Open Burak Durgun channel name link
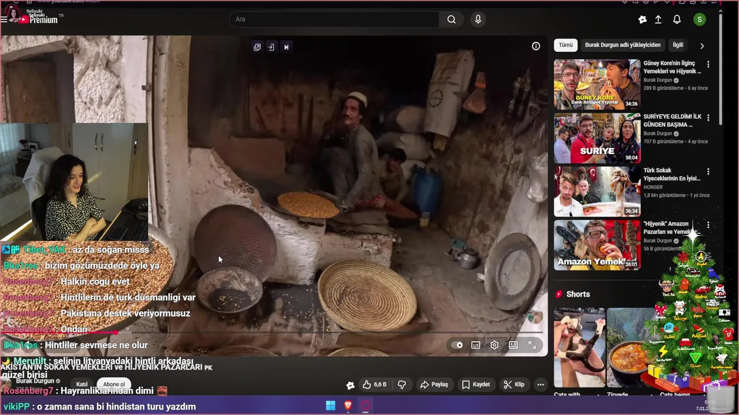The image size is (739, 415). pyautogui.click(x=35, y=381)
